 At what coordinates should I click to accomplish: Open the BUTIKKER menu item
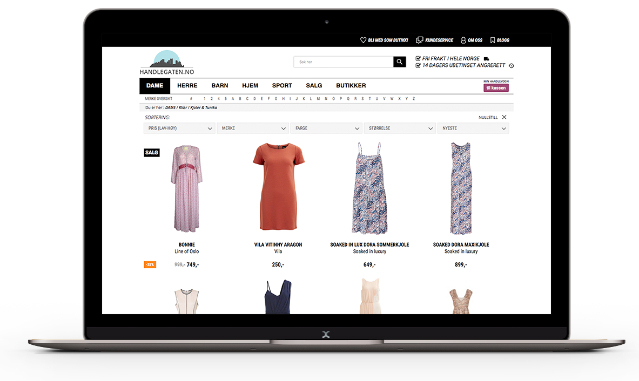(351, 85)
